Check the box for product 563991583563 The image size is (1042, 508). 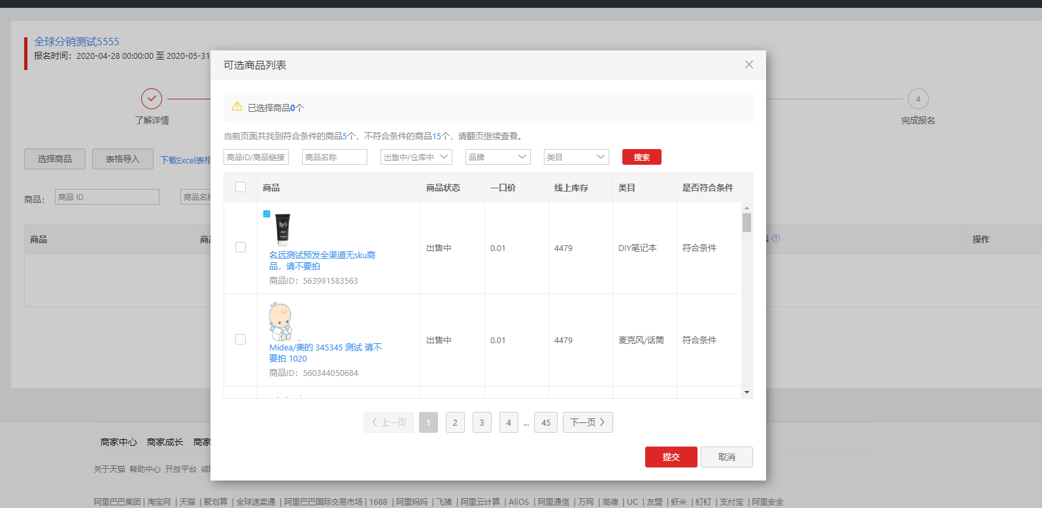pos(241,248)
